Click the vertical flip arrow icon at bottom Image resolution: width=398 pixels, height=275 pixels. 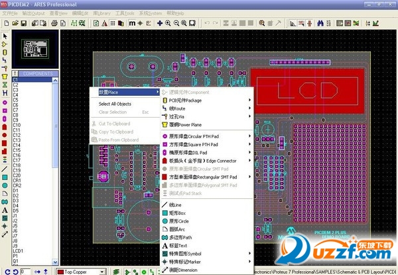pyautogui.click(x=46, y=272)
